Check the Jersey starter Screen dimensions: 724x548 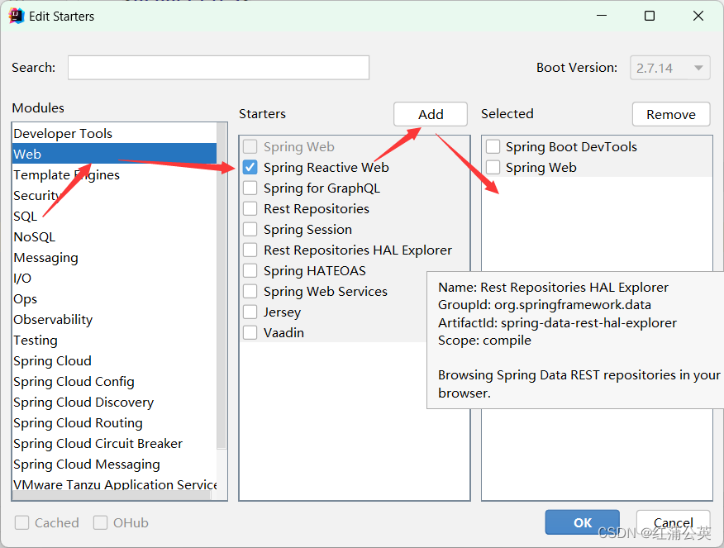click(250, 312)
